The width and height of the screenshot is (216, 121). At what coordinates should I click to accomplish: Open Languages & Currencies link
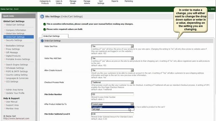[x=17, y=78]
